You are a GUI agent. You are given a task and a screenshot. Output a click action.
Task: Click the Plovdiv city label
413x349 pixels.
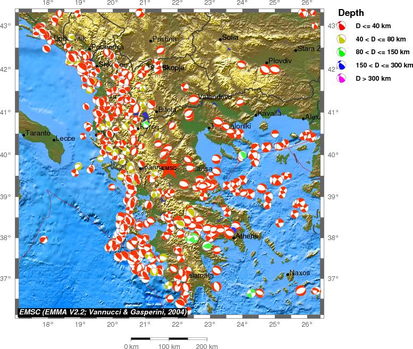(x=281, y=61)
